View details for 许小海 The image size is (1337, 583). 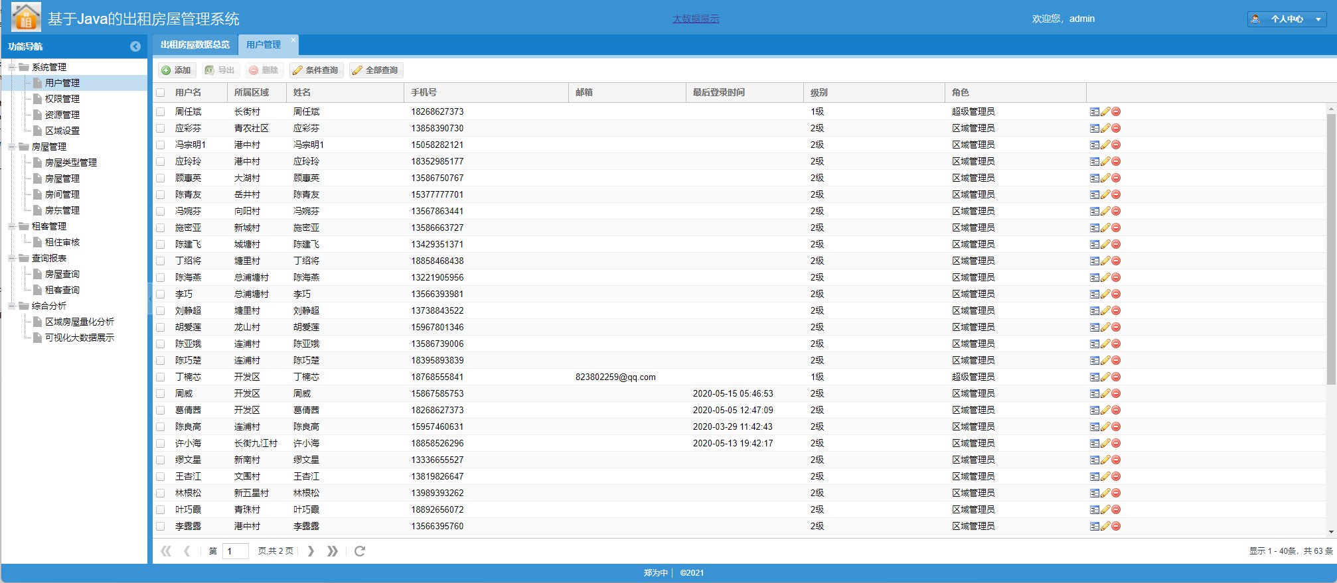[1095, 443]
